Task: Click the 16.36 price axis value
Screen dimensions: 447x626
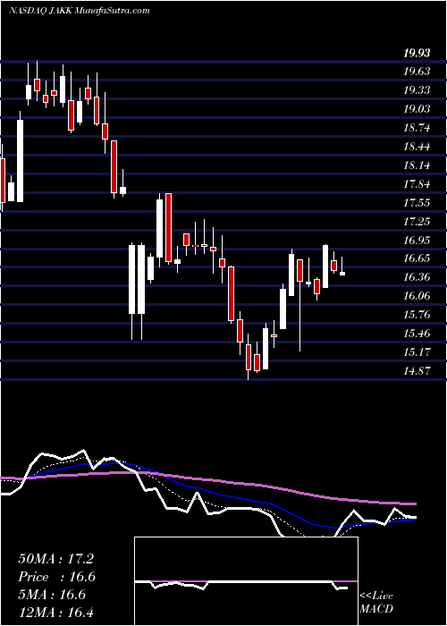Action: click(x=417, y=277)
